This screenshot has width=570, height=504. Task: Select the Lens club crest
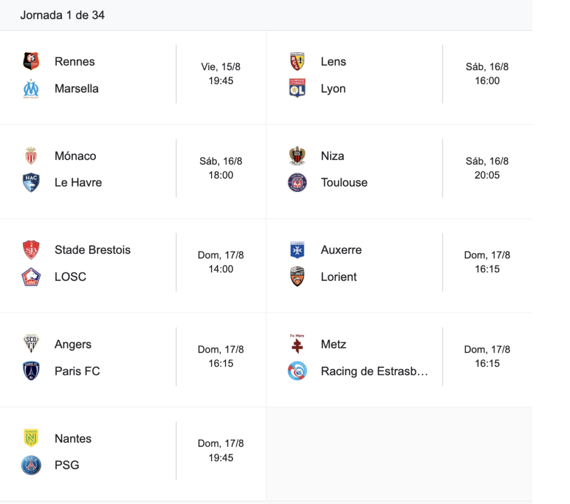[x=297, y=61]
